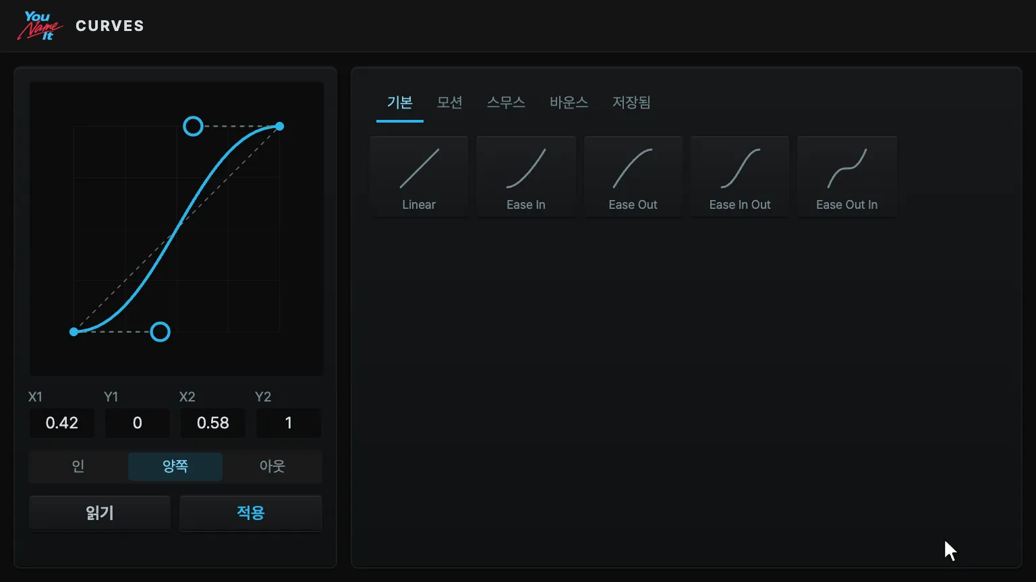
Task: Select the 양쪽 easing mode
Action: click(175, 466)
